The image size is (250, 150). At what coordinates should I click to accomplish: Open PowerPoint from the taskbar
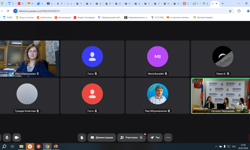56,146
